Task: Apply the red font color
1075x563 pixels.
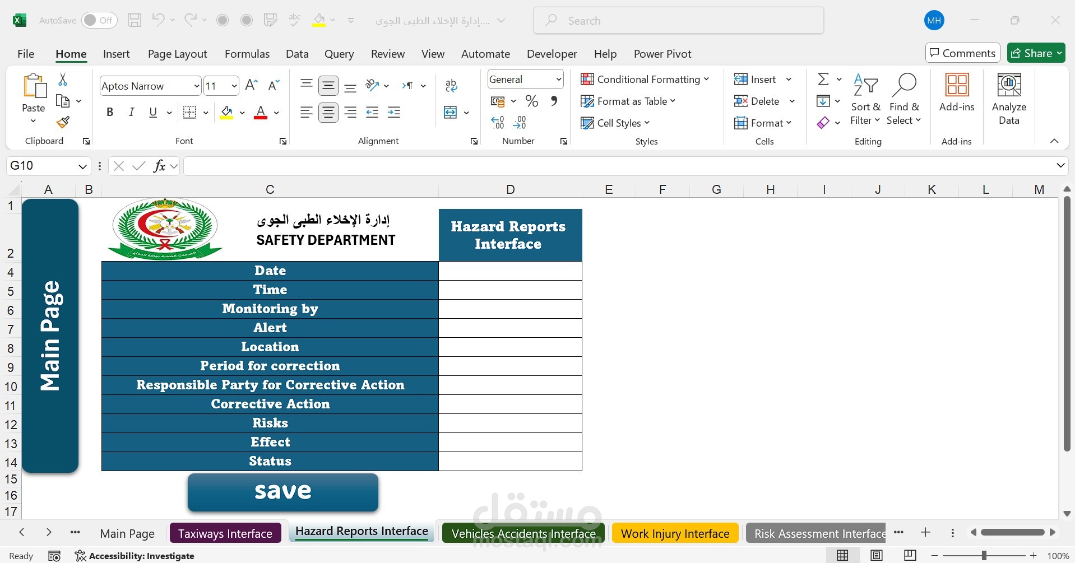Action: tap(261, 112)
